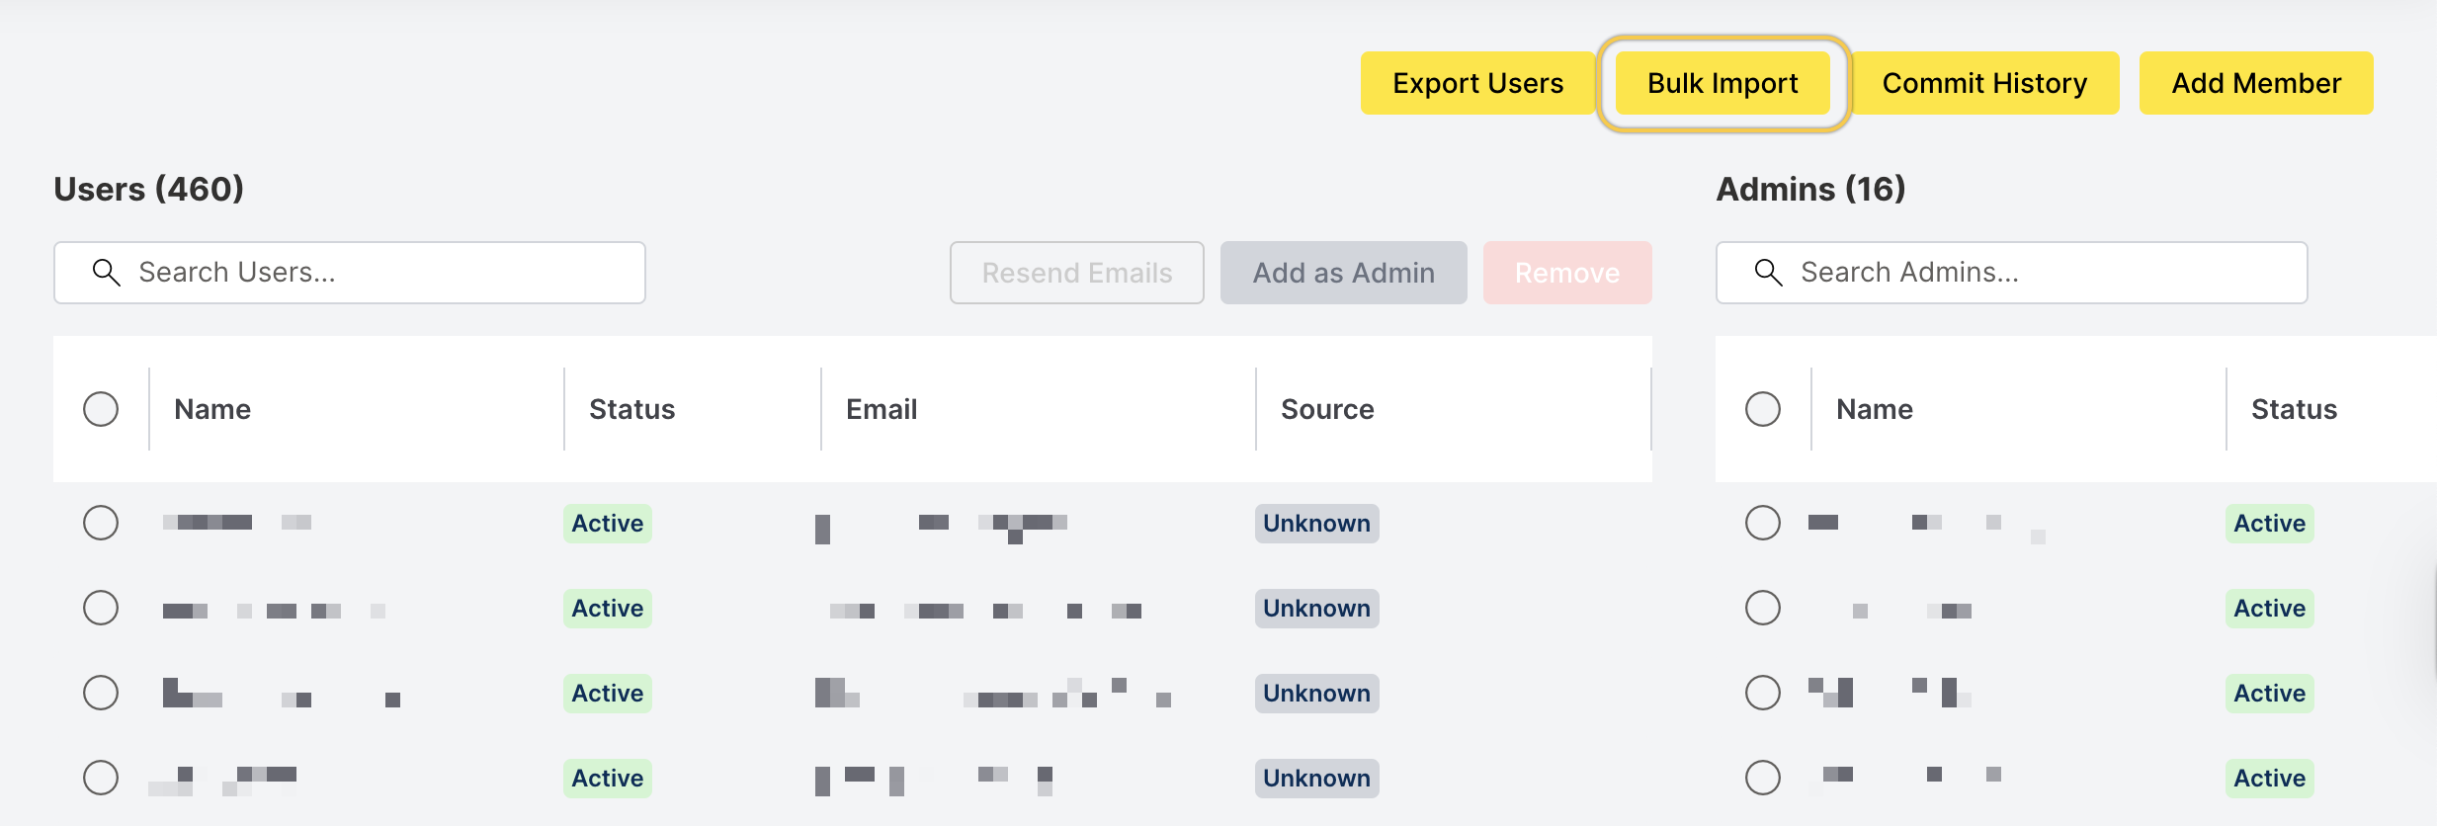Click the Remove button
The image size is (2437, 826).
click(1567, 273)
